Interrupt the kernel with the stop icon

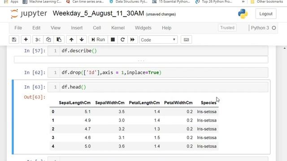coord(113,40)
